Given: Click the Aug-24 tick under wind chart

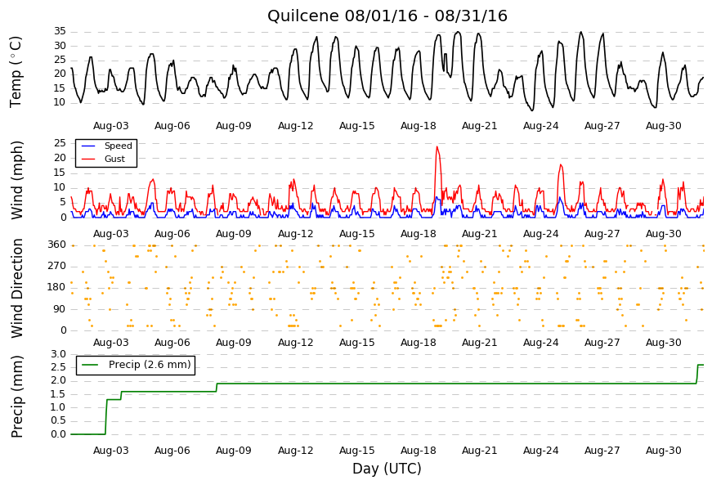Looking at the screenshot, I should 540,234.
